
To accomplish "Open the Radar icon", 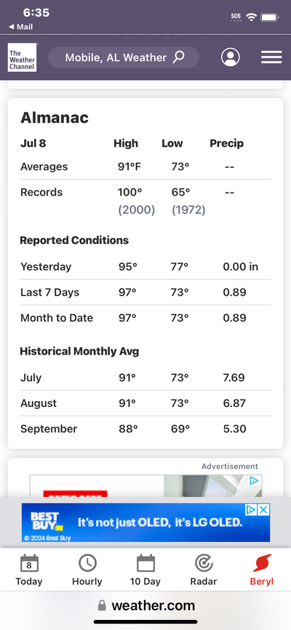I will (204, 563).
